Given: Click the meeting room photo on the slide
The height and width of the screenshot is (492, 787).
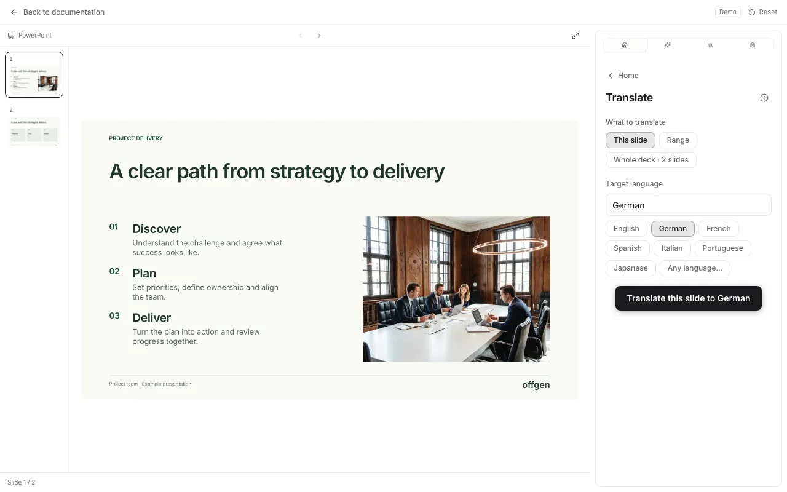Looking at the screenshot, I should tap(456, 289).
